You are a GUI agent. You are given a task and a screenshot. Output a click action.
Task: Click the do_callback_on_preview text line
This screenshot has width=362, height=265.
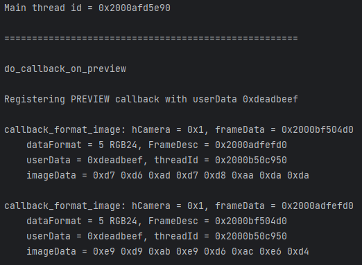pyautogui.click(x=65, y=69)
